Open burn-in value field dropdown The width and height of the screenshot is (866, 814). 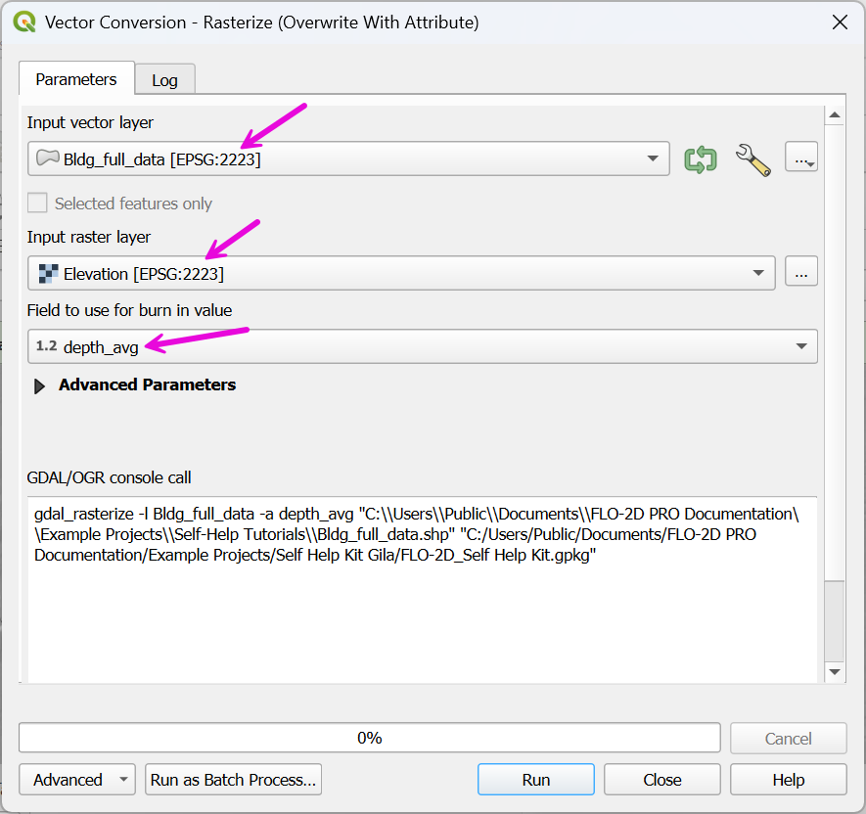800,346
